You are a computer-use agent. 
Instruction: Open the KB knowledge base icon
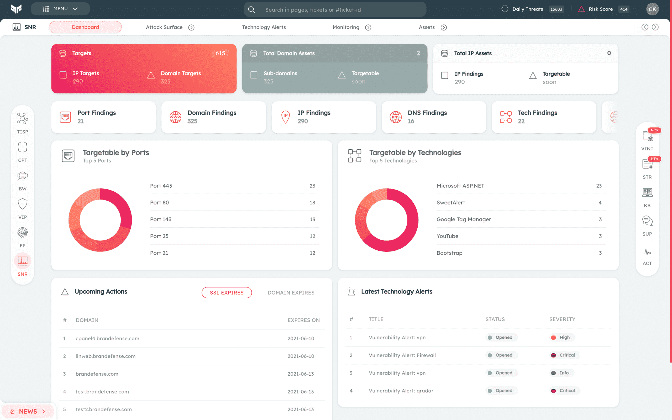click(647, 192)
